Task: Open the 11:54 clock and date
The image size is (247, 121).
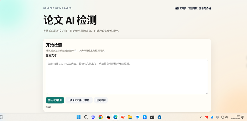Action: pyautogui.click(x=236, y=117)
